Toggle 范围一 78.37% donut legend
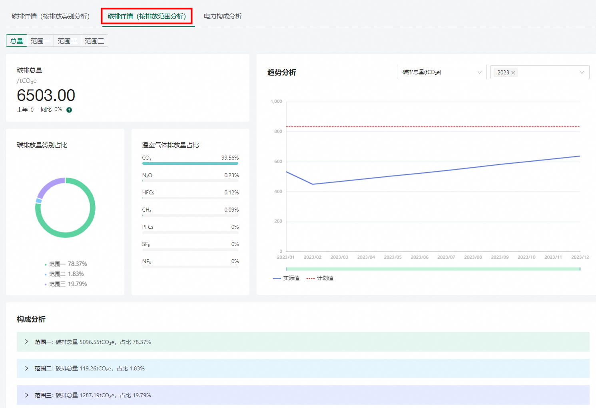 (x=66, y=264)
